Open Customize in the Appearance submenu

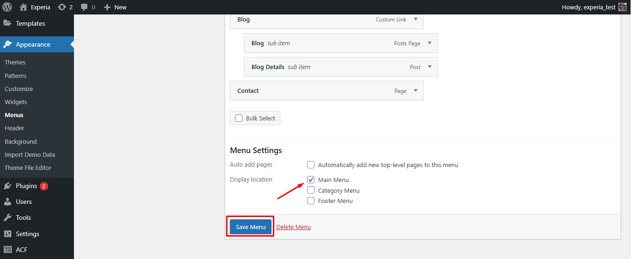click(19, 89)
